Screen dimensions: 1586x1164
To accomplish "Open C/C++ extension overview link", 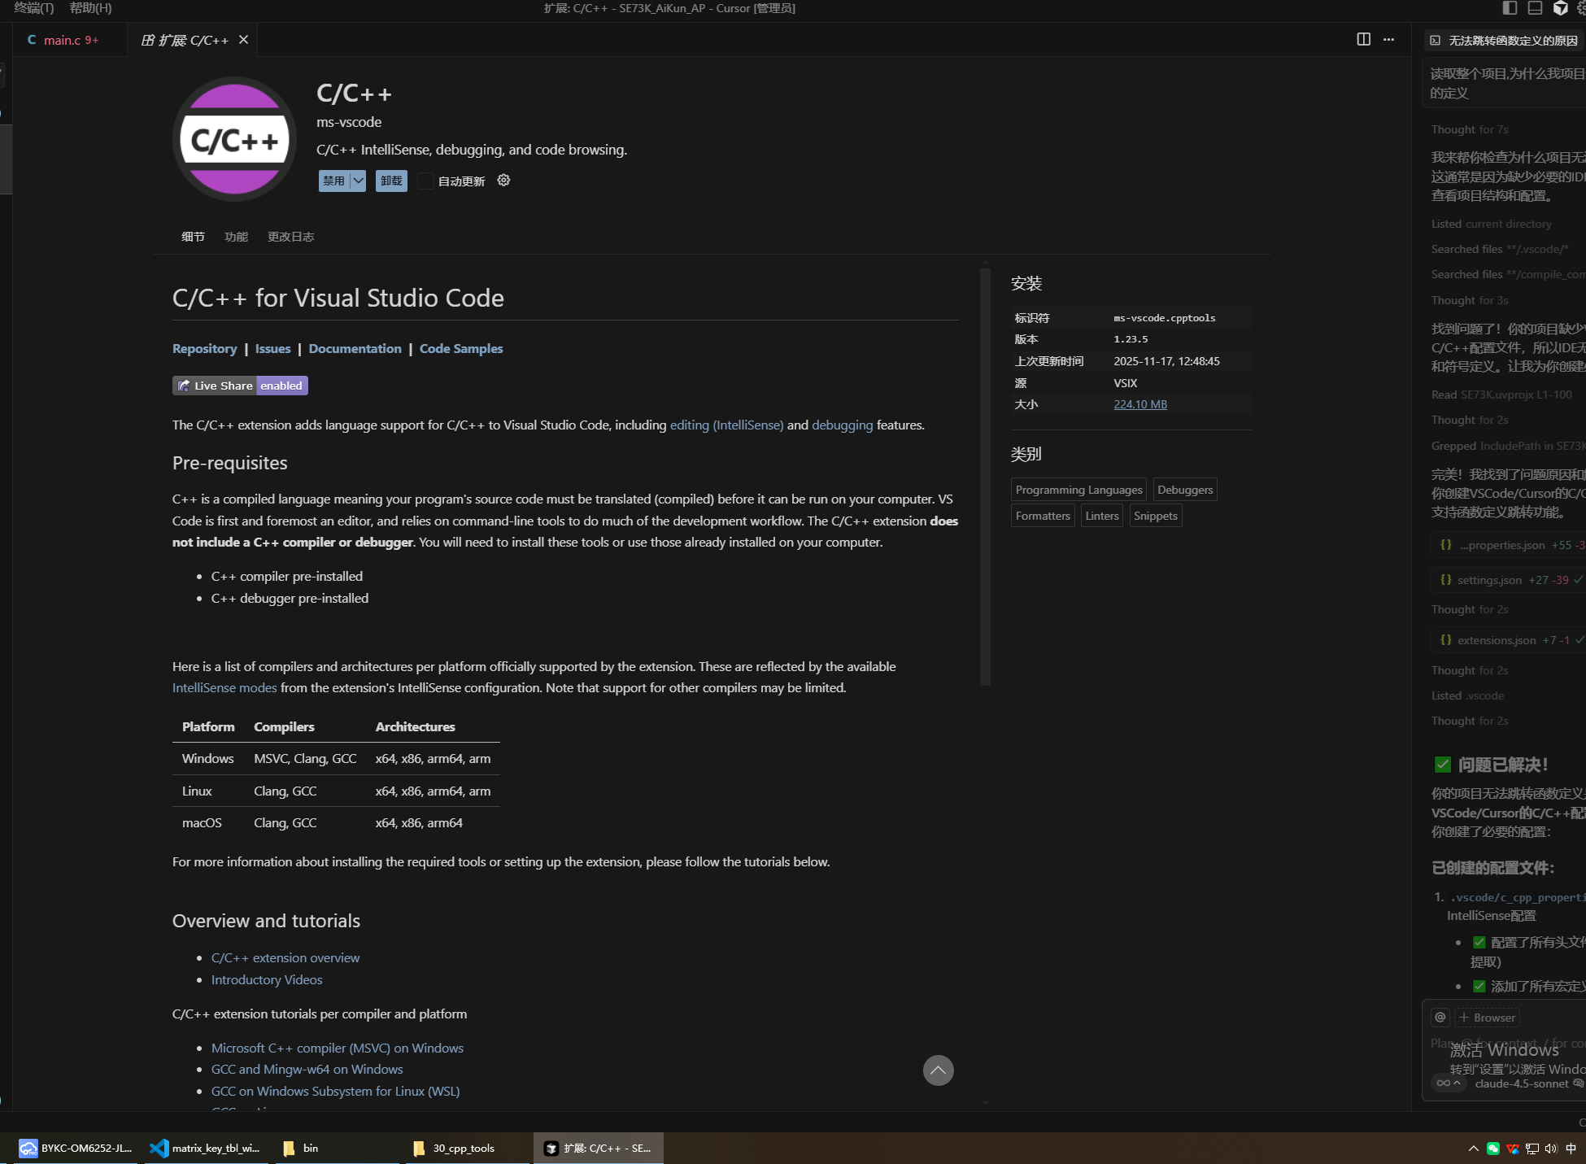I will click(x=285, y=957).
